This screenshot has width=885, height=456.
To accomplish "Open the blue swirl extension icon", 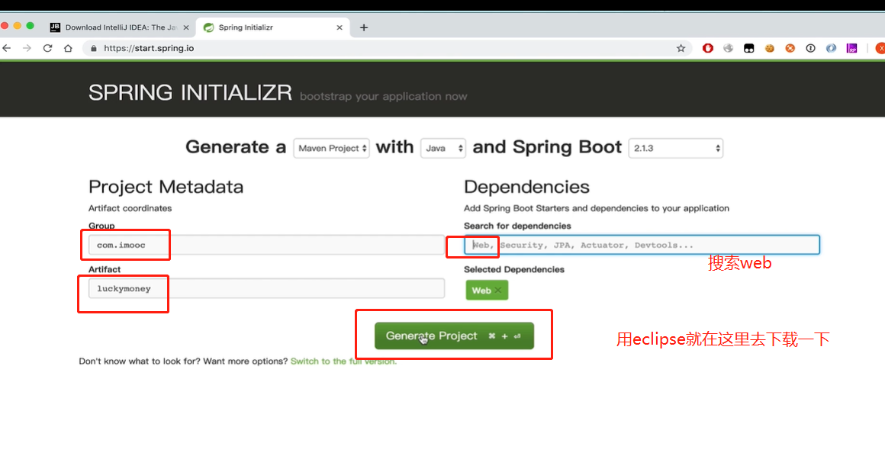I will pyautogui.click(x=831, y=49).
